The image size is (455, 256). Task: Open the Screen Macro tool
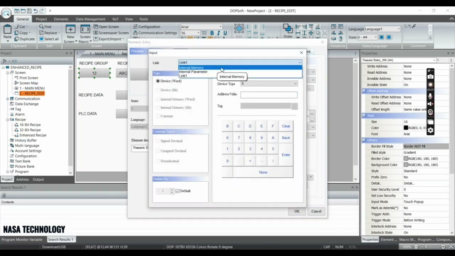[85, 34]
